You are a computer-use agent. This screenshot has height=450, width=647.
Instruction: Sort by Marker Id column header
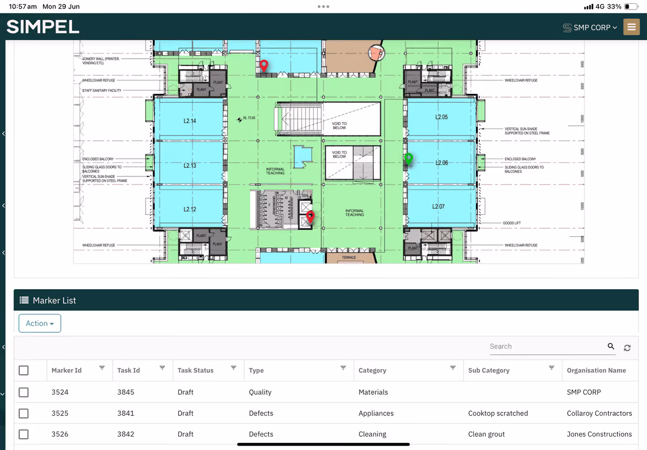66,370
